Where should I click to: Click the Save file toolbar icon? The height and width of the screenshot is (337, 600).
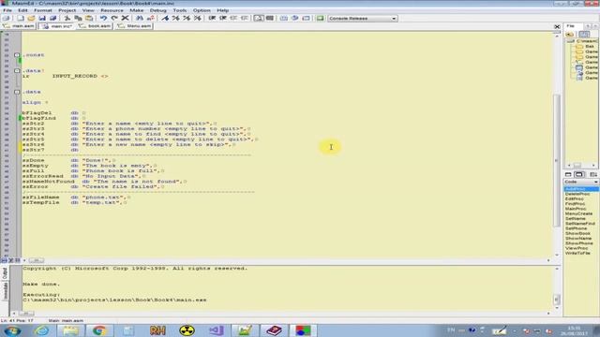(42, 19)
